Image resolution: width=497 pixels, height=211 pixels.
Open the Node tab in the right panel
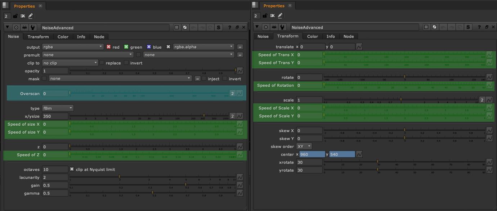[349, 36]
